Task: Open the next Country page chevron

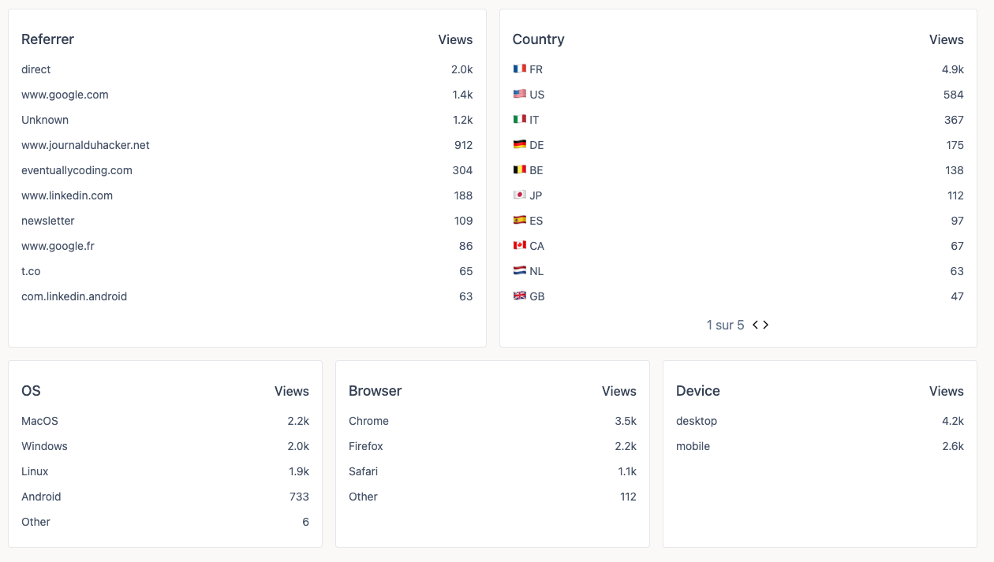Action: coord(766,325)
